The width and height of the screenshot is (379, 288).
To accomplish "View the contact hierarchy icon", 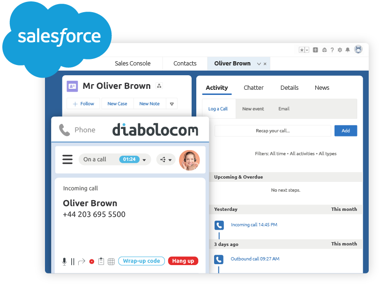I will [159, 86].
